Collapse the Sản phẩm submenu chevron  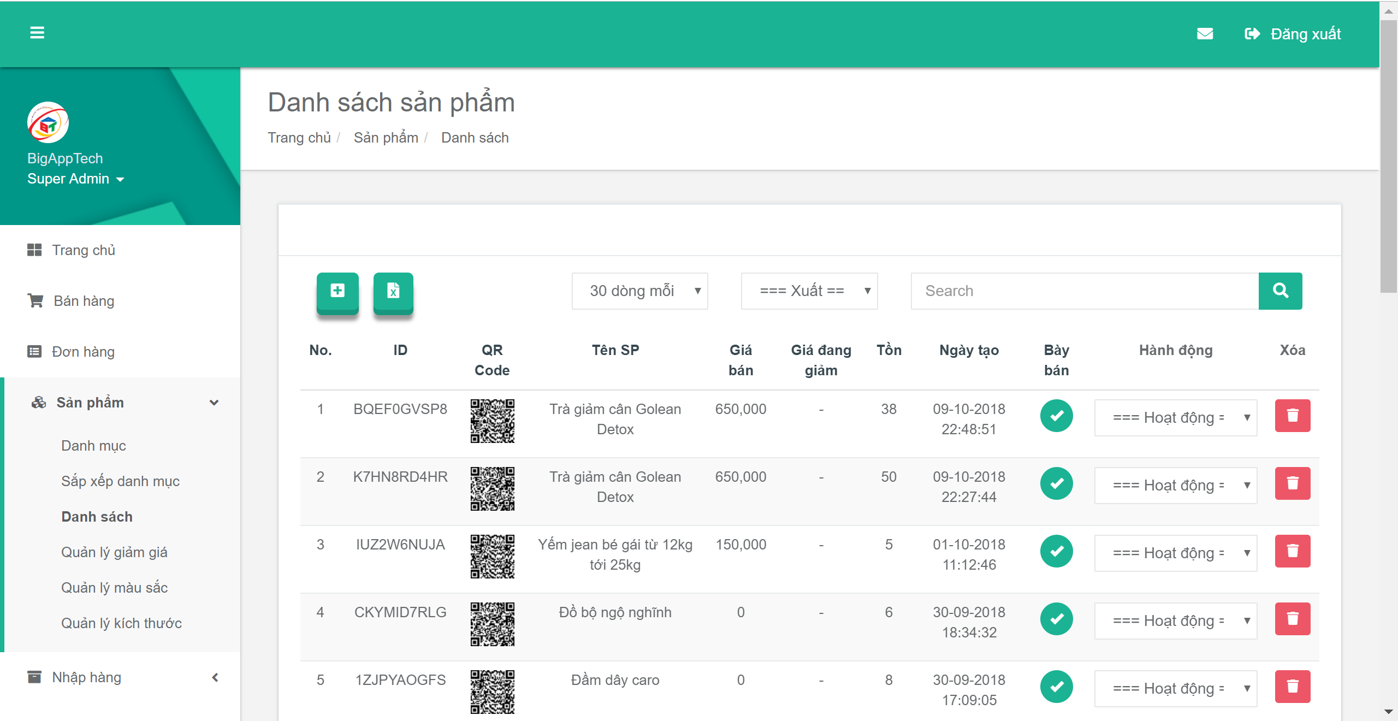pos(214,402)
